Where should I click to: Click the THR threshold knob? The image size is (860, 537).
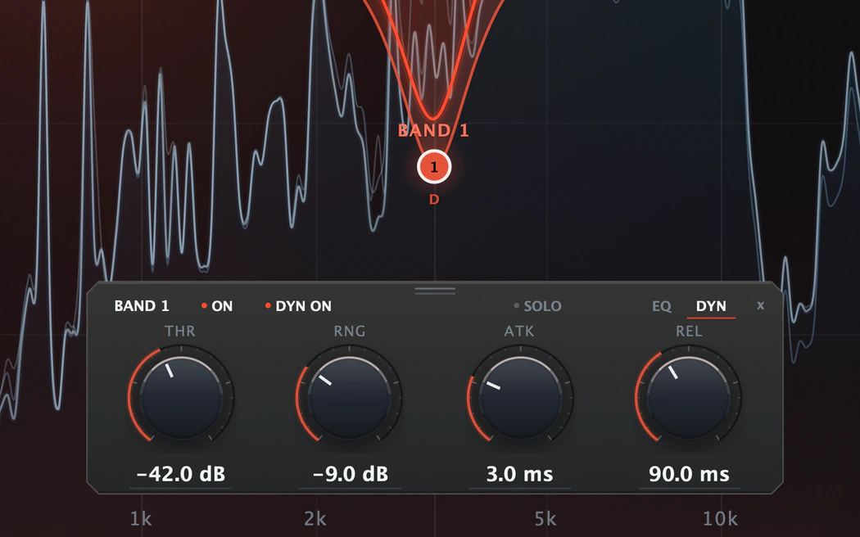181,397
